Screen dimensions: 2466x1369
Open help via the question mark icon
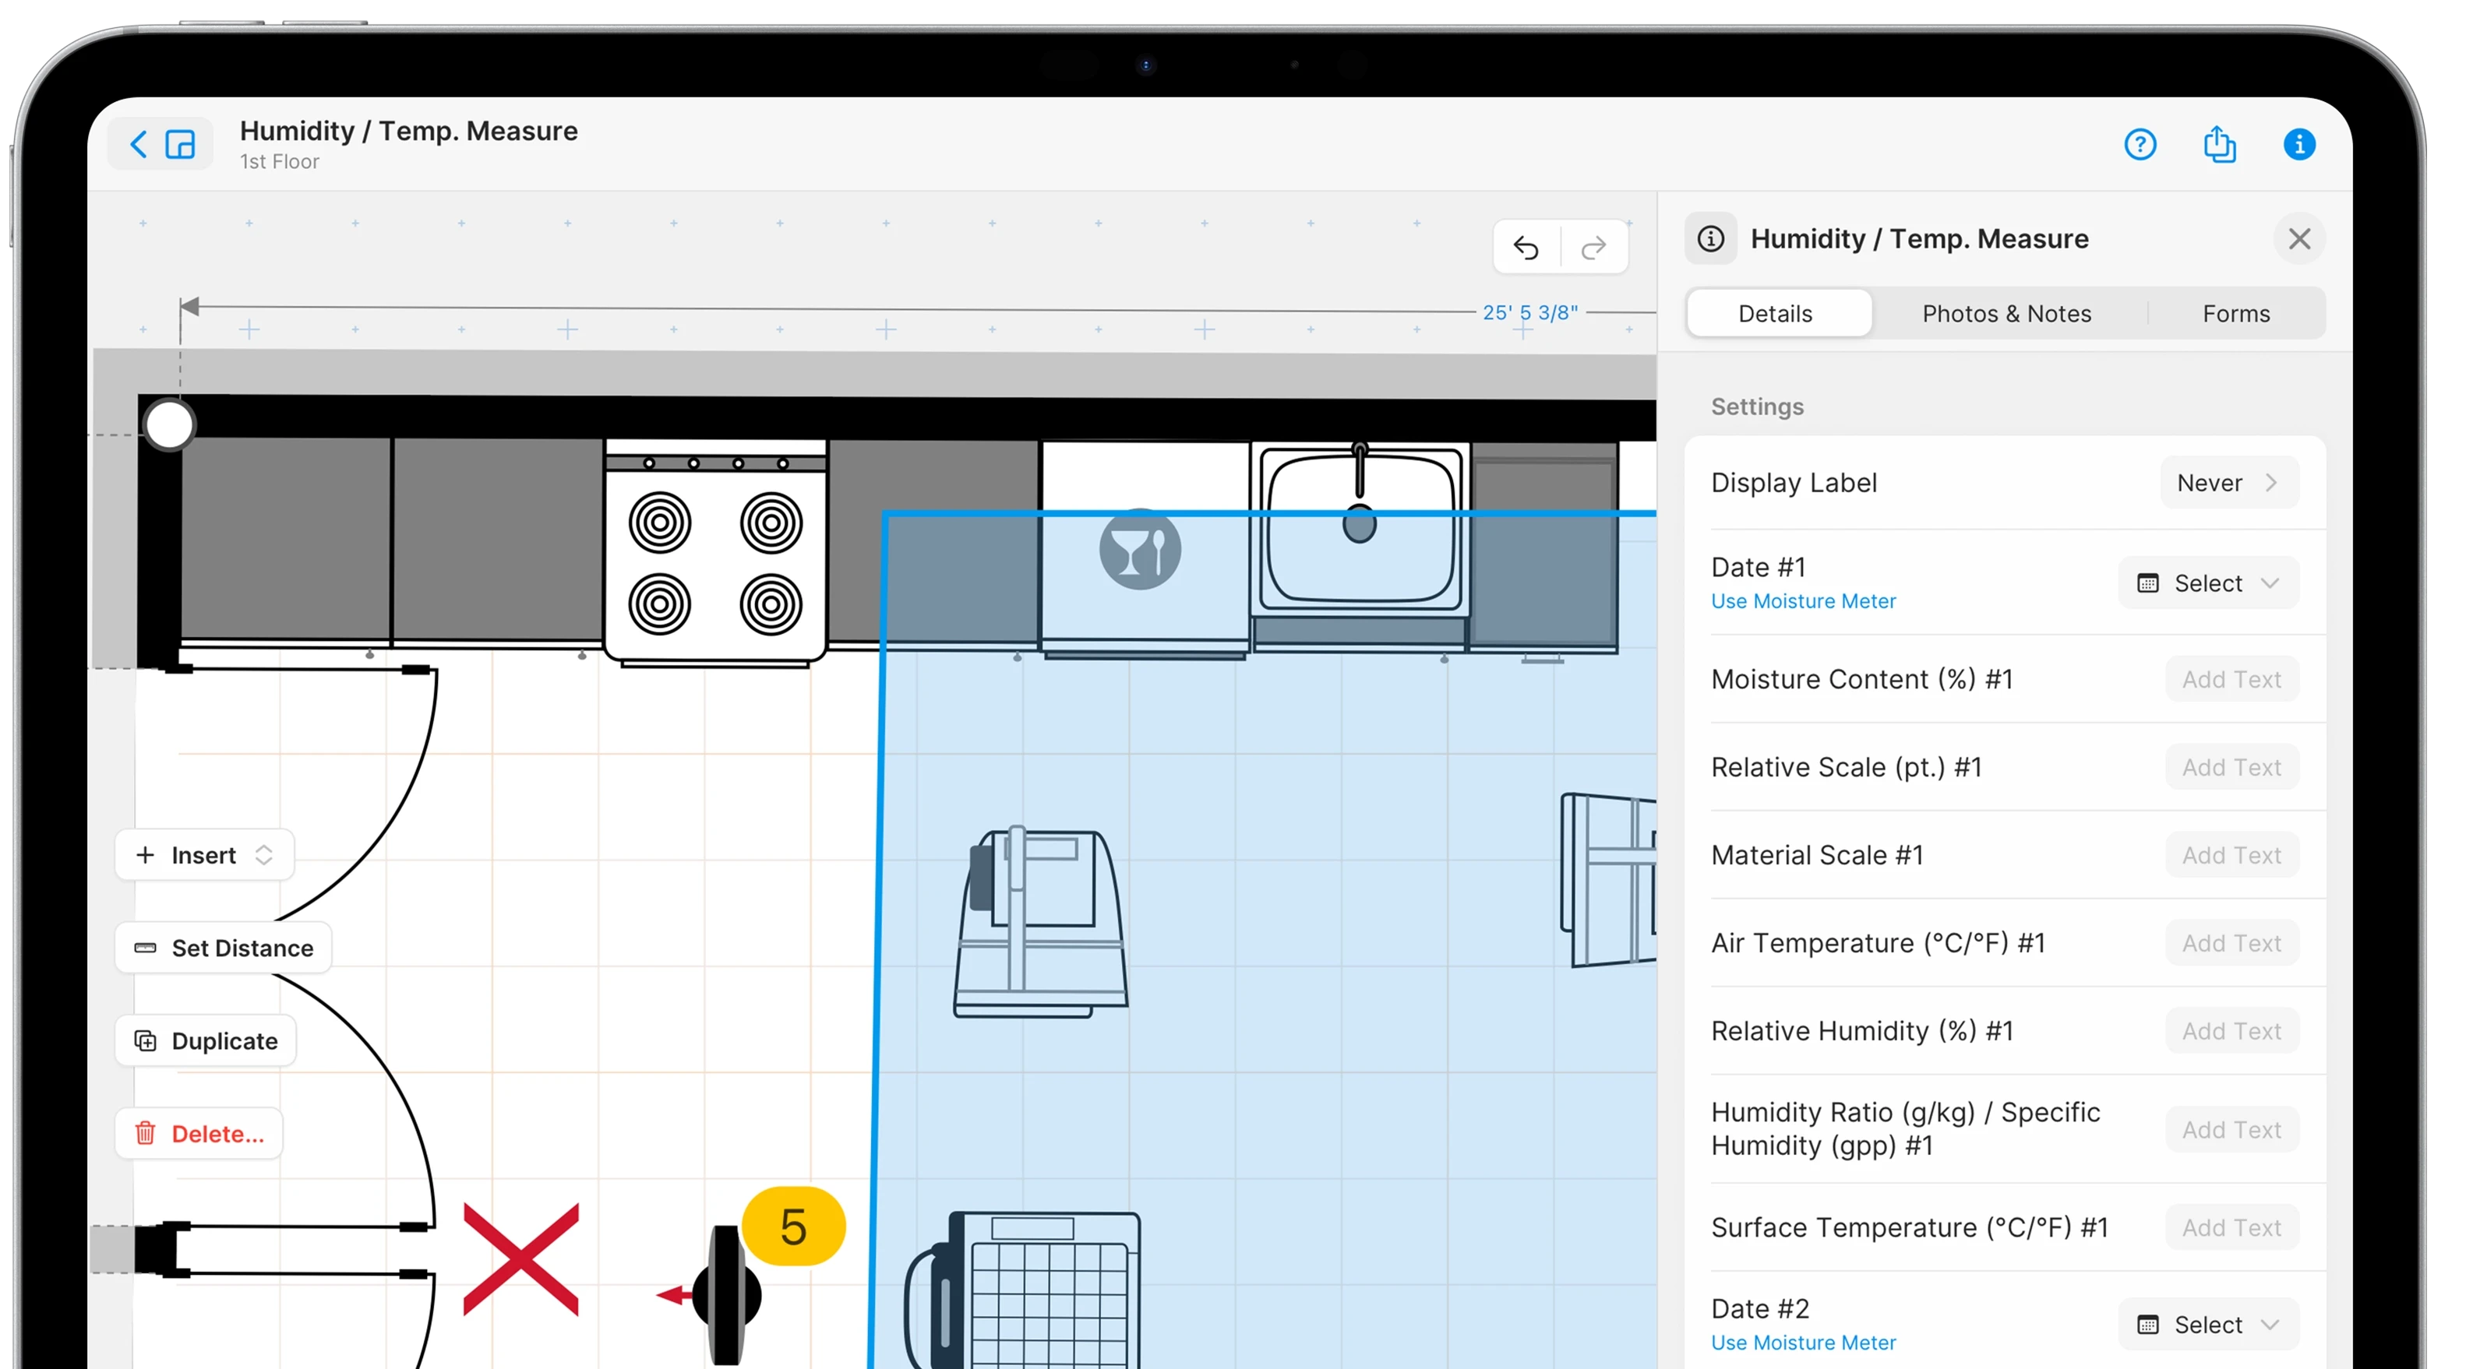coord(2140,145)
